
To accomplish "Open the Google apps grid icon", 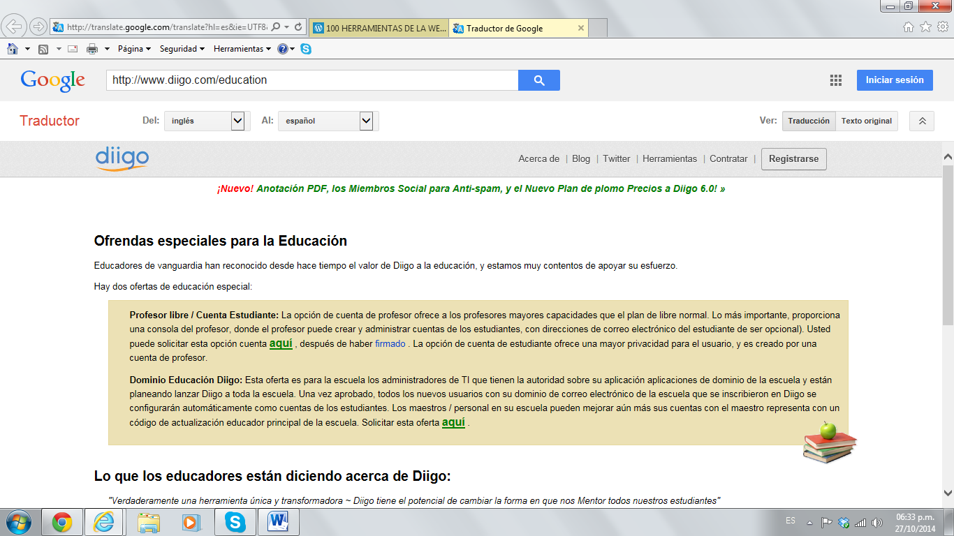I will pyautogui.click(x=835, y=80).
